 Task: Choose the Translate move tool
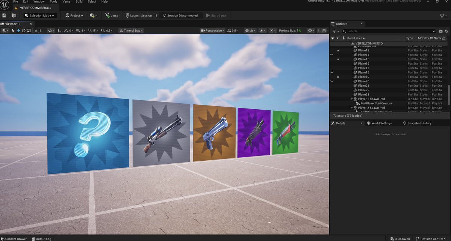click(x=18, y=30)
